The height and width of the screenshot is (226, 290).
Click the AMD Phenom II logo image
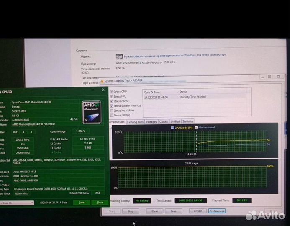pyautogui.click(x=91, y=112)
